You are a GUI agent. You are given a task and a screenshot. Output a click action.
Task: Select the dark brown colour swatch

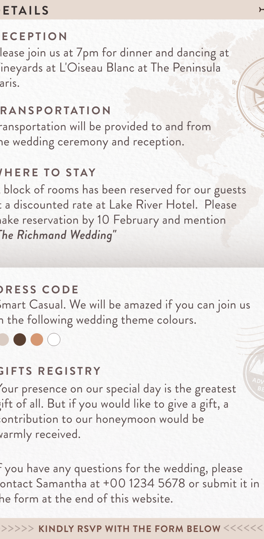20,339
